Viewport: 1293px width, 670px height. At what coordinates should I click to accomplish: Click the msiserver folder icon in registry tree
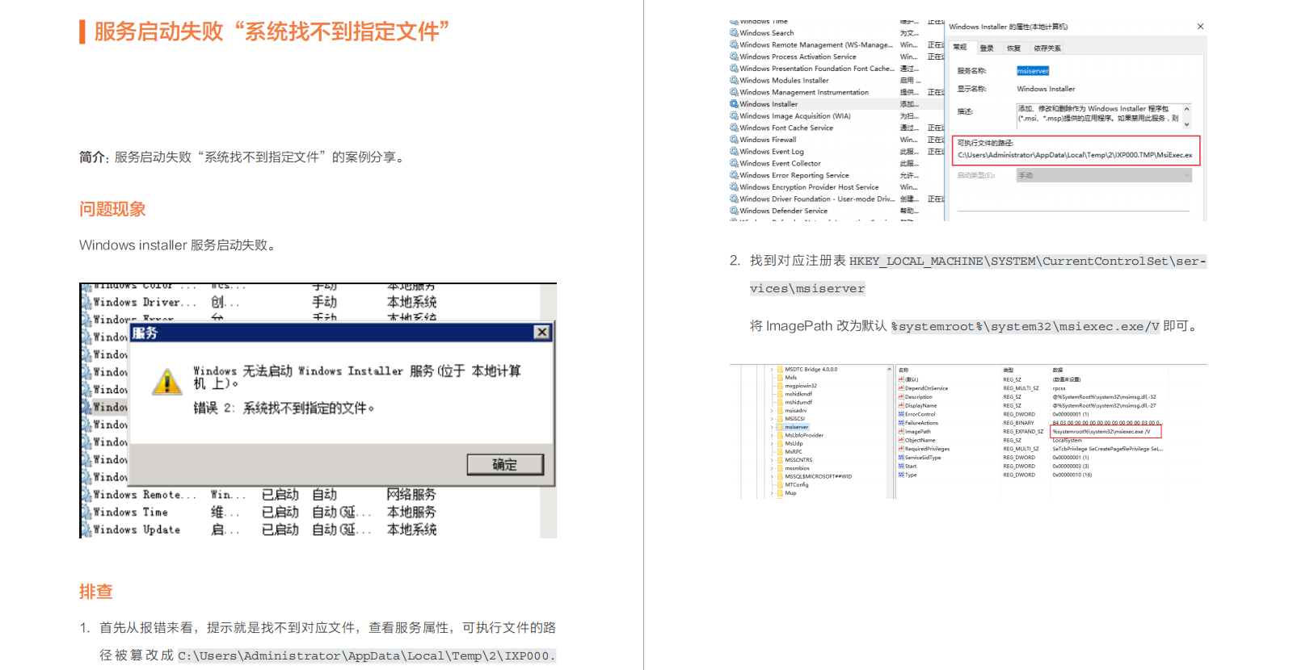(x=780, y=427)
